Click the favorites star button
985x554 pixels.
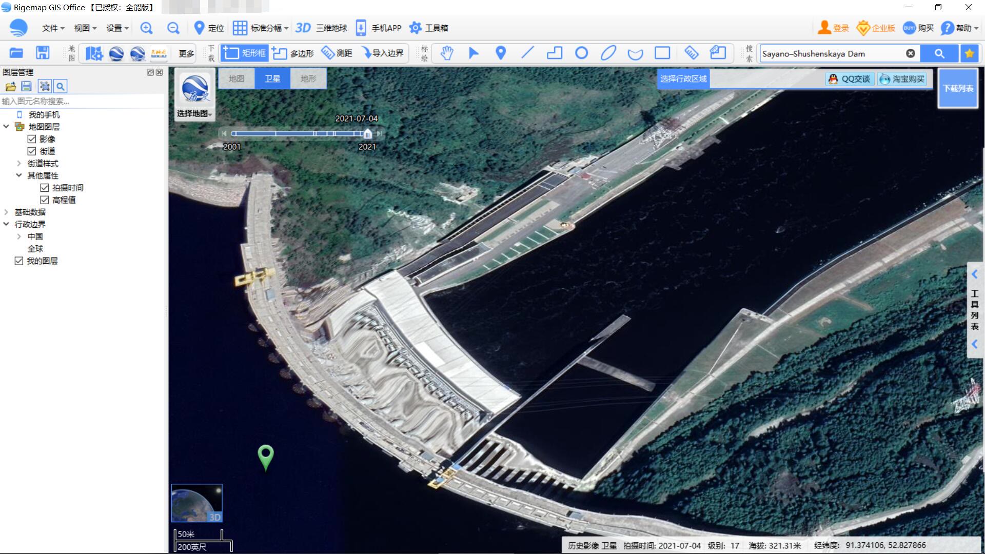point(970,53)
